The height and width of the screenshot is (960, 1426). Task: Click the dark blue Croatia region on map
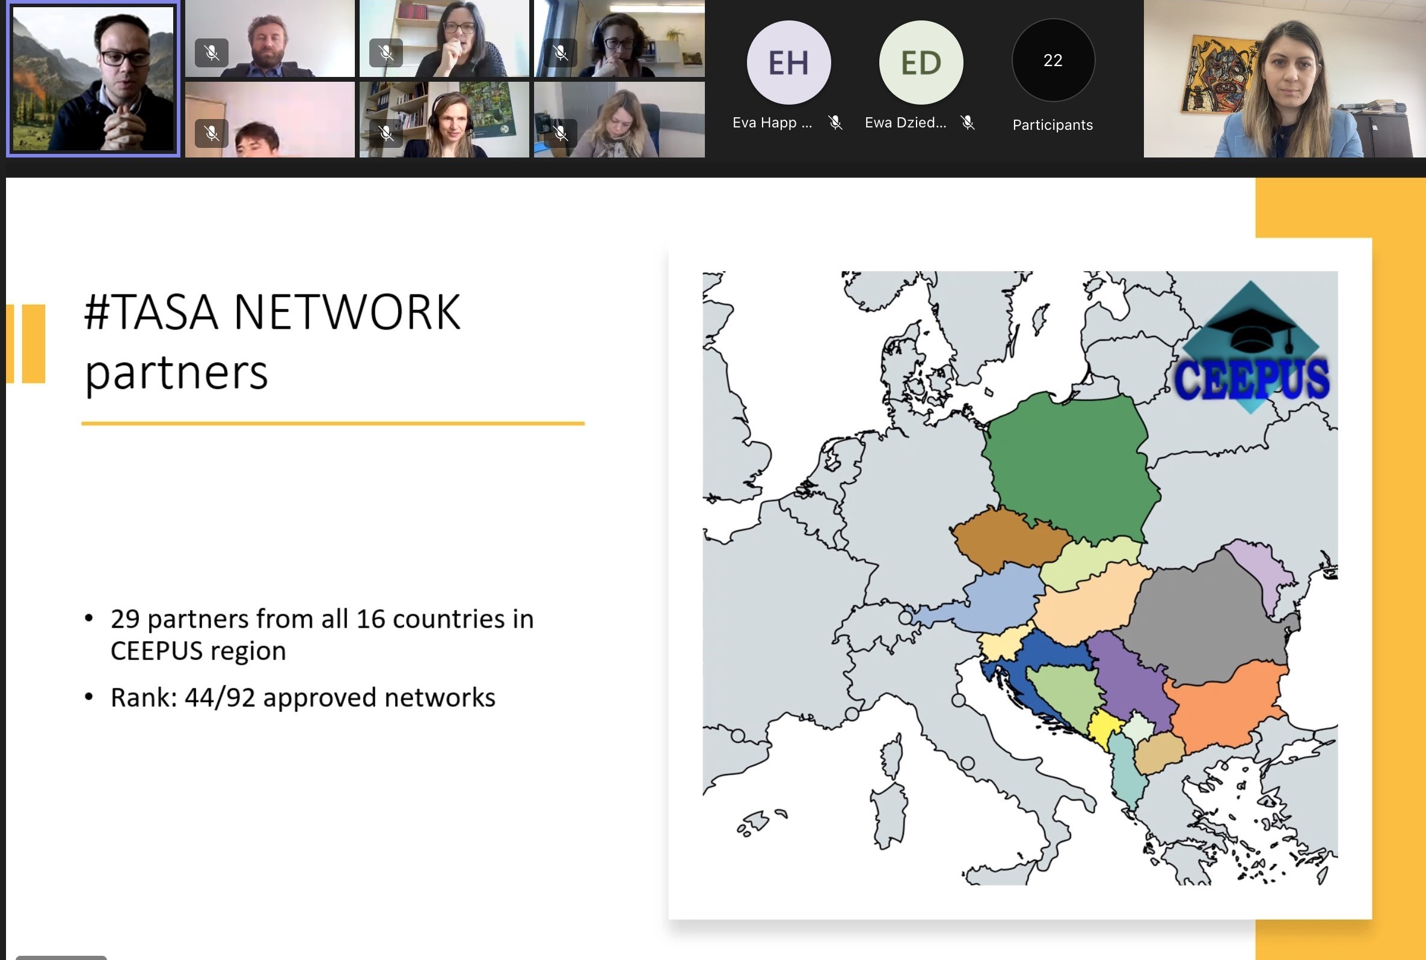pos(1057,652)
